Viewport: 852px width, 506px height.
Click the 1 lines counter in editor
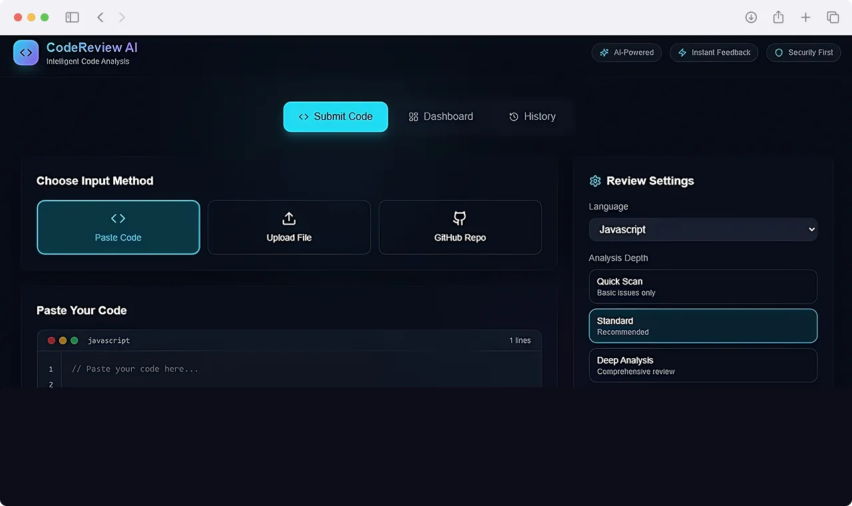pos(521,340)
